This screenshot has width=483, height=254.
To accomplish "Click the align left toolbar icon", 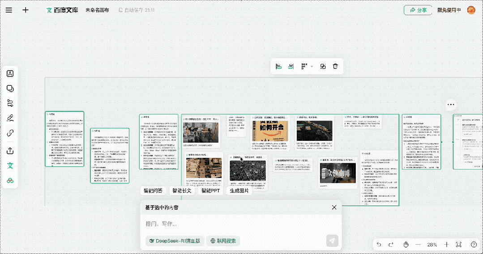I will click(x=279, y=66).
